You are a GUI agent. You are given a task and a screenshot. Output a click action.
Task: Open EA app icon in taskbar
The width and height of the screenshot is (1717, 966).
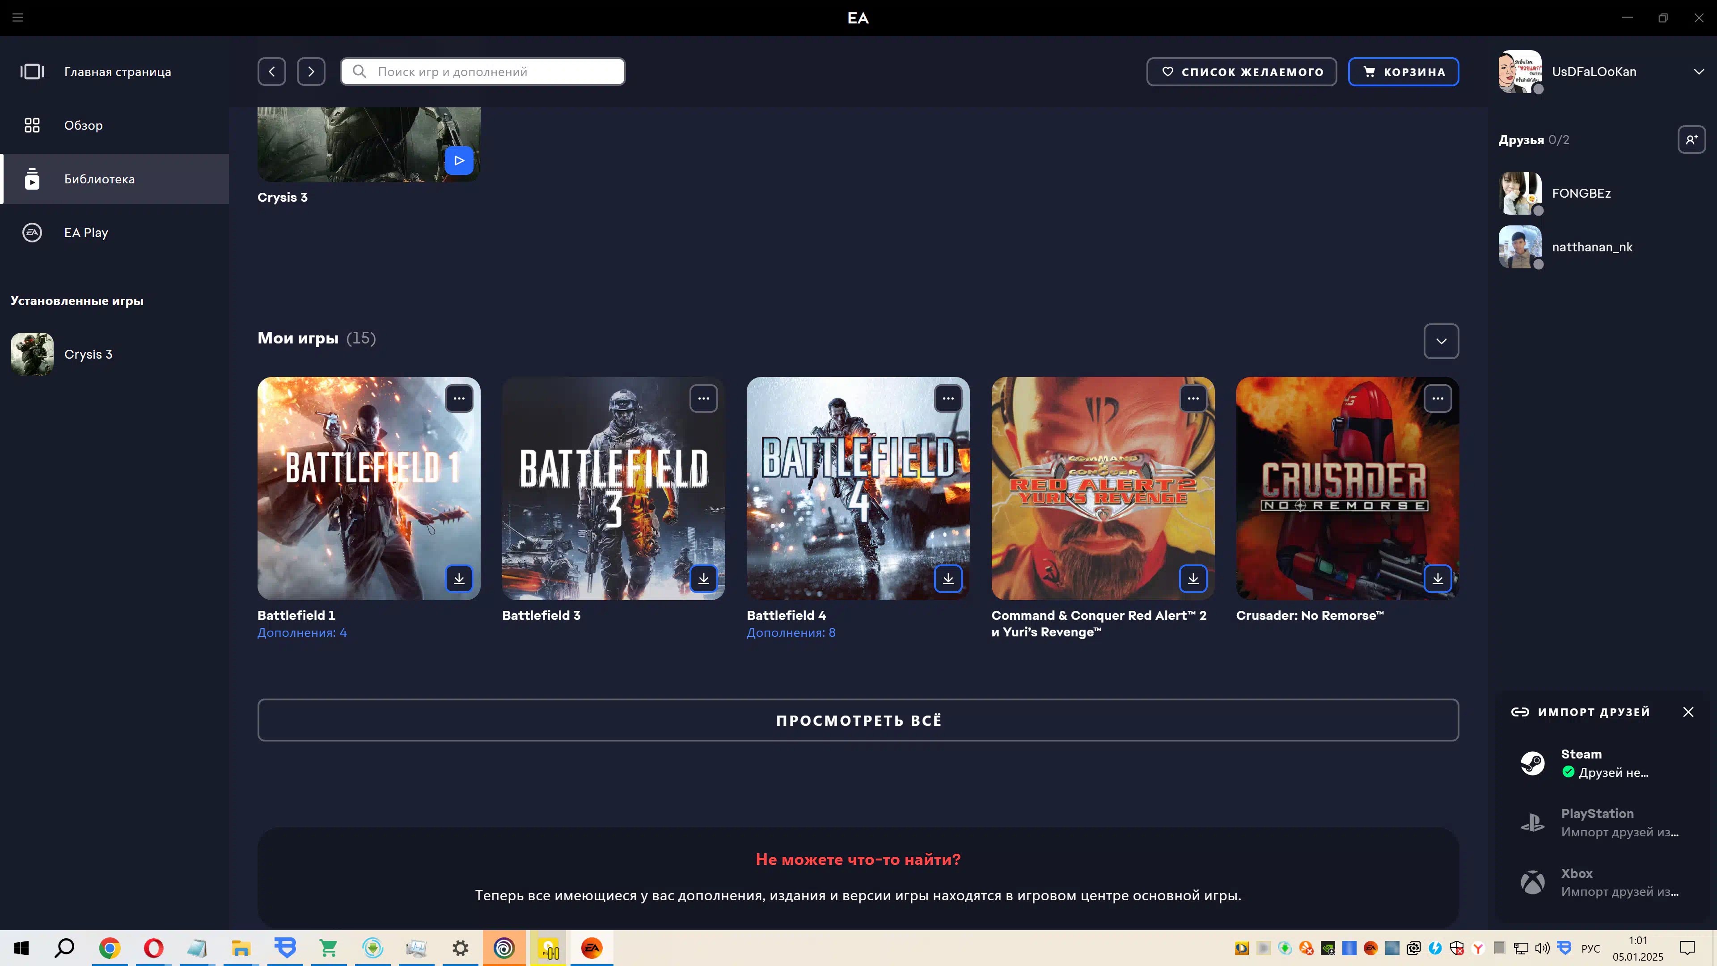[x=591, y=948]
